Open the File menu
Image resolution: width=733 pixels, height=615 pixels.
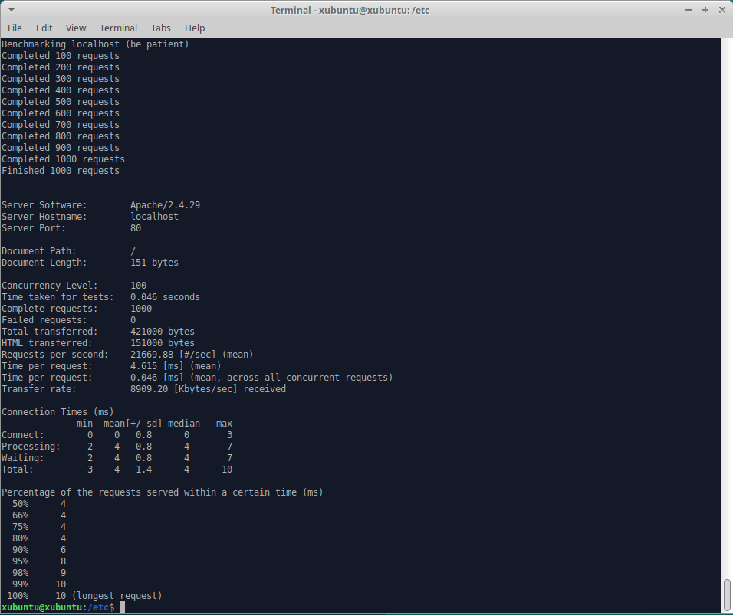[15, 28]
